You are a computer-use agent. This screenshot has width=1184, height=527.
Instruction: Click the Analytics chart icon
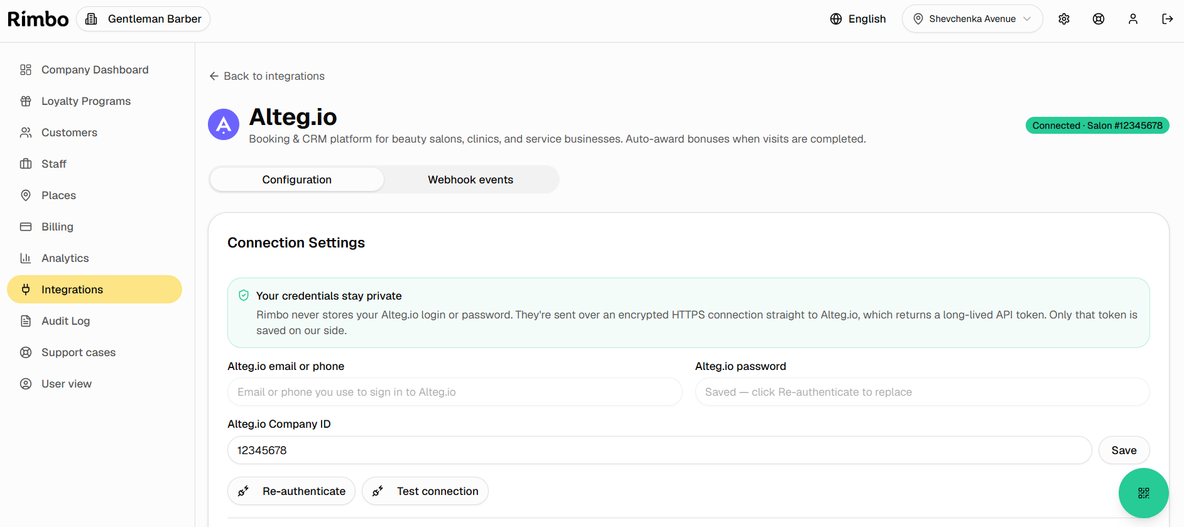[26, 258]
